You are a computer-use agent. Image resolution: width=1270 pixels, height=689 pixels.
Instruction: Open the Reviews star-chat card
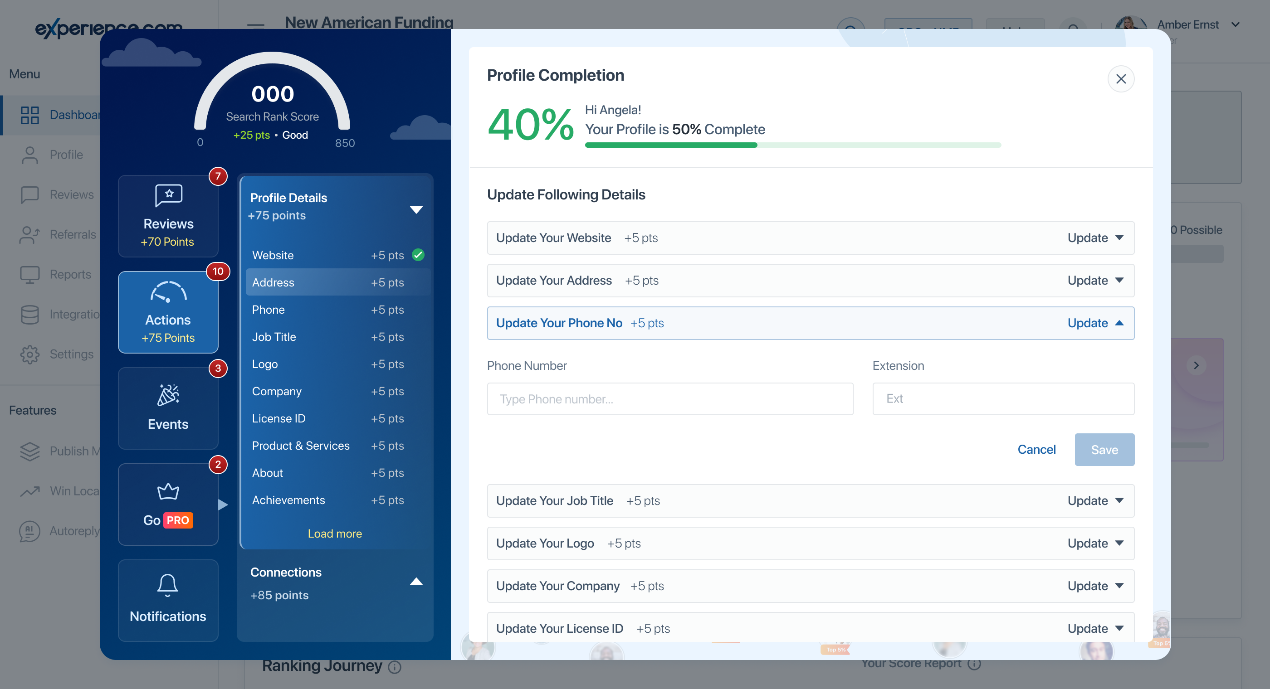click(168, 216)
